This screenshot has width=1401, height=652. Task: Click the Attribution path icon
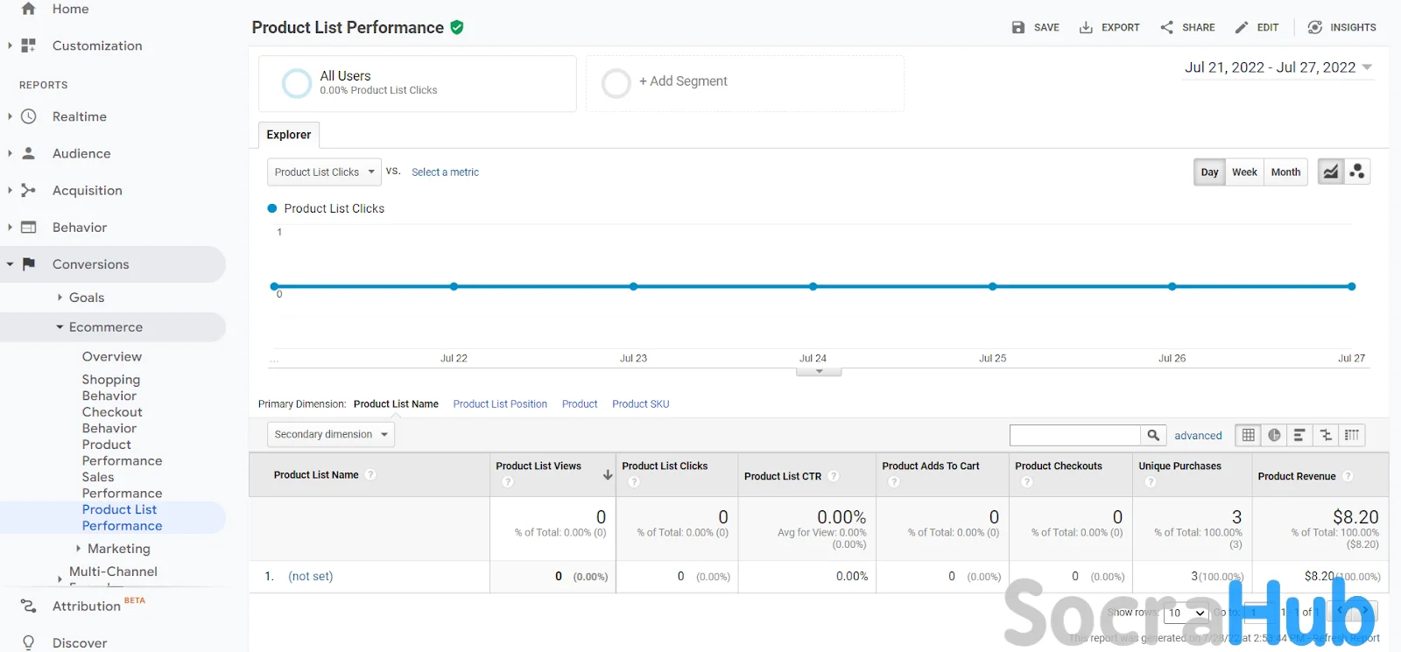(x=28, y=606)
